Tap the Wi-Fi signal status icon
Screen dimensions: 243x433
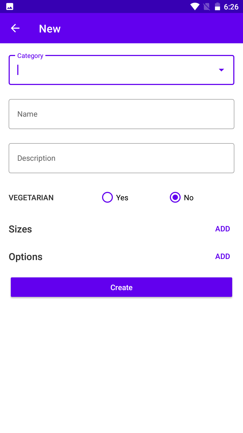point(195,6)
